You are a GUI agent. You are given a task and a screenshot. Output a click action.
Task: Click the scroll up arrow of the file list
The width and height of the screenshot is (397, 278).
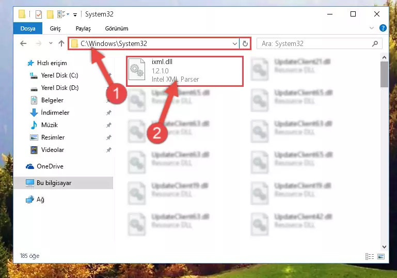(x=384, y=57)
